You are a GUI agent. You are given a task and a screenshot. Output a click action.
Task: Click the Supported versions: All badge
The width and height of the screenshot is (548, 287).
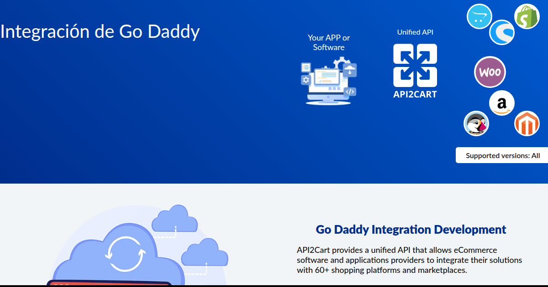click(502, 155)
